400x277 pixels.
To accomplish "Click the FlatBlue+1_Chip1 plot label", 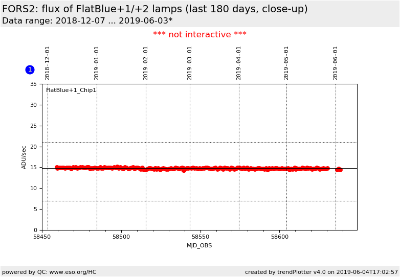I will point(71,90).
